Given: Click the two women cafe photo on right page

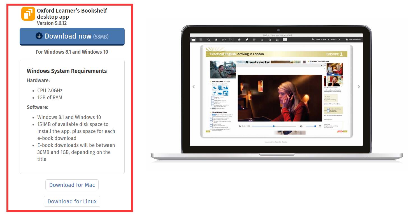Looking at the screenshot, I should (335, 69).
